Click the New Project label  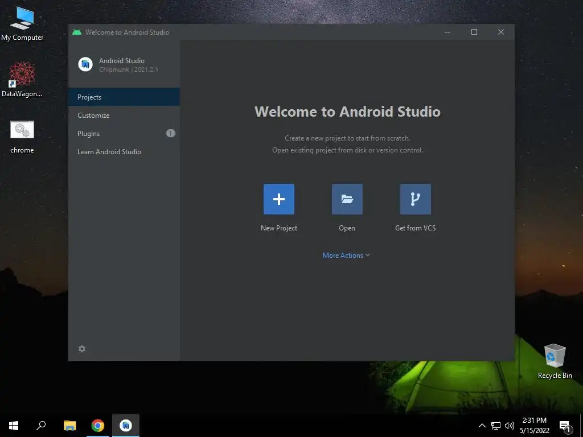[279, 228]
